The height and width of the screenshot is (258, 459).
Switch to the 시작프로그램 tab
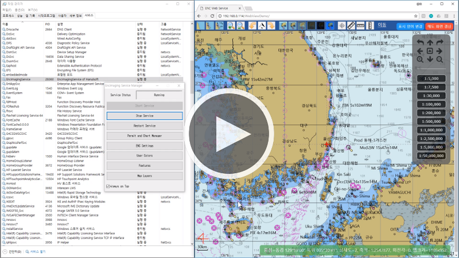coord(46,15)
